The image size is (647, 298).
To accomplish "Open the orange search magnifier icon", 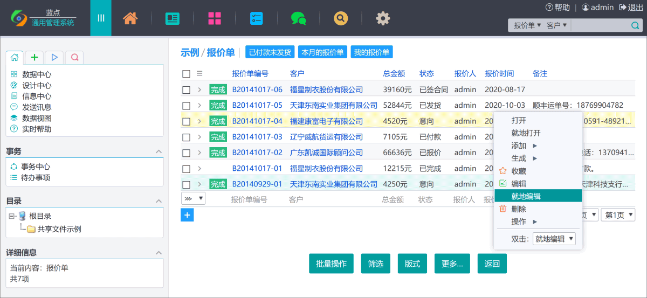I will point(340,18).
